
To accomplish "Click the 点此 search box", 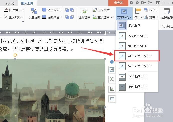I will 167,26.
